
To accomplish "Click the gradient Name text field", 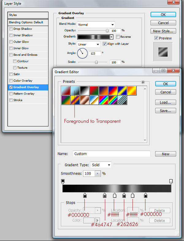I will 112,154.
